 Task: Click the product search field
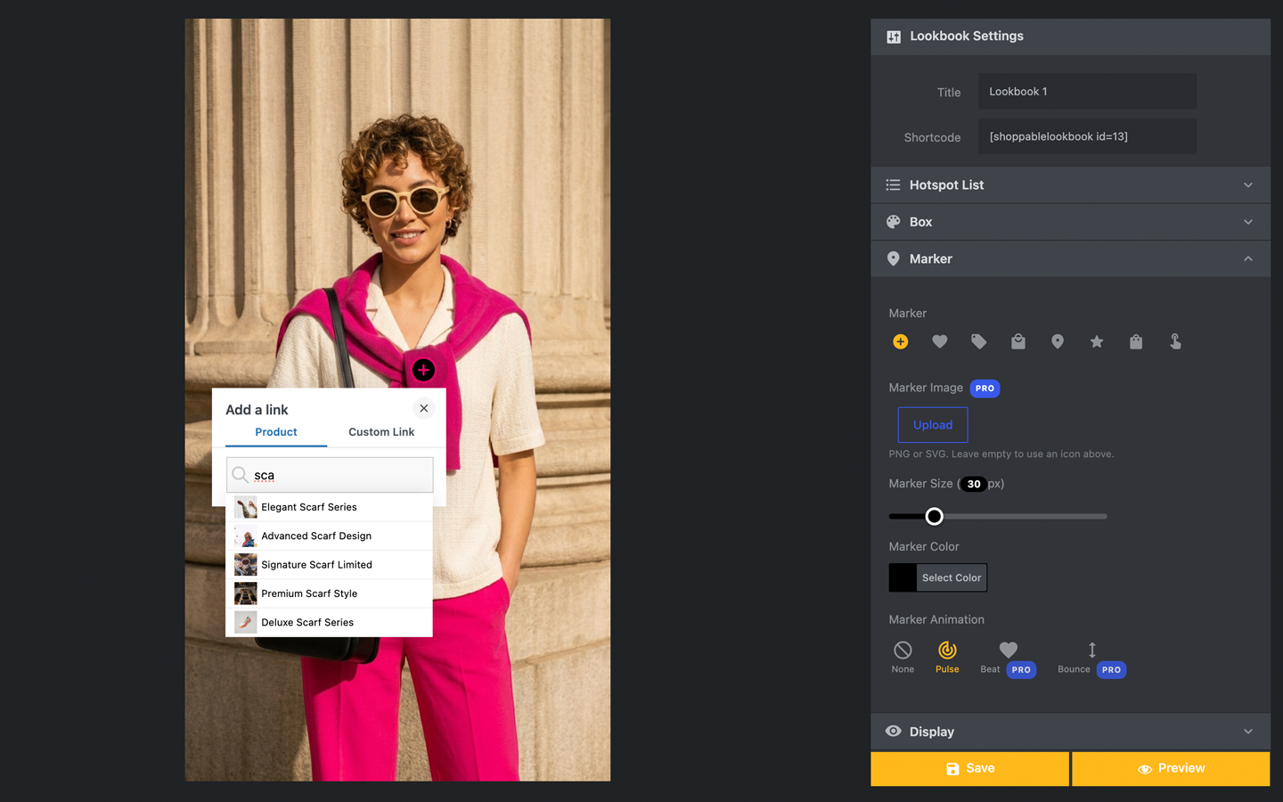pyautogui.click(x=330, y=475)
